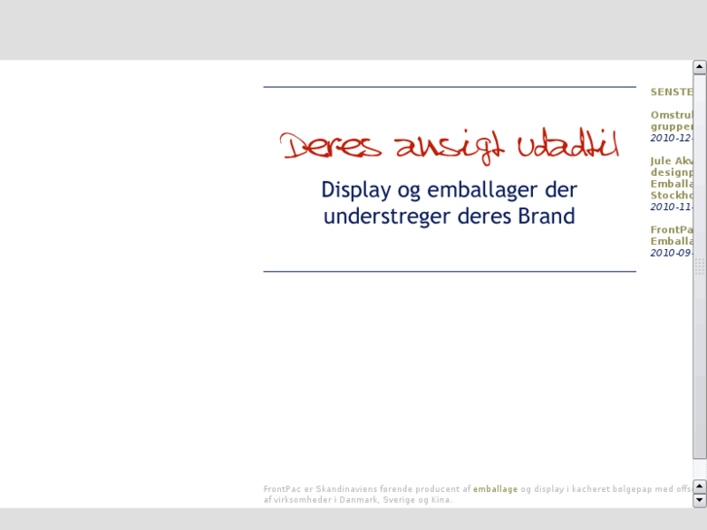Click the 2010-11 news date
Viewport: 707px width, 530px height.
671,207
